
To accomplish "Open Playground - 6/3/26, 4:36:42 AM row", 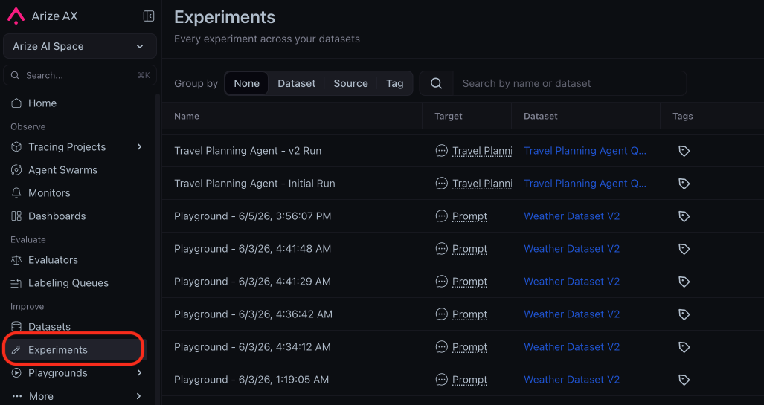I will tap(252, 314).
